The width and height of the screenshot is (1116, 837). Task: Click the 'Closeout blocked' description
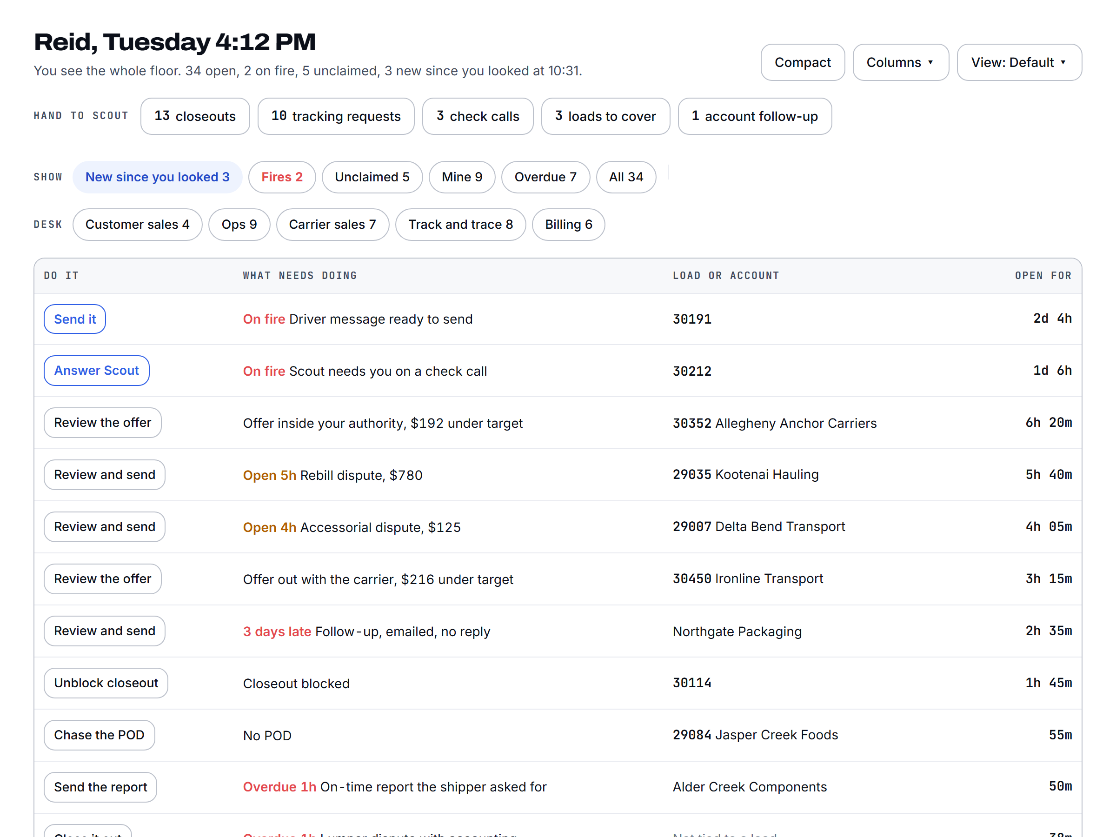click(296, 683)
